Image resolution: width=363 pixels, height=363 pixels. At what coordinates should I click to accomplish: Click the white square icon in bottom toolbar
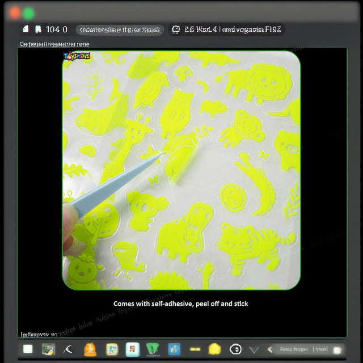28,349
